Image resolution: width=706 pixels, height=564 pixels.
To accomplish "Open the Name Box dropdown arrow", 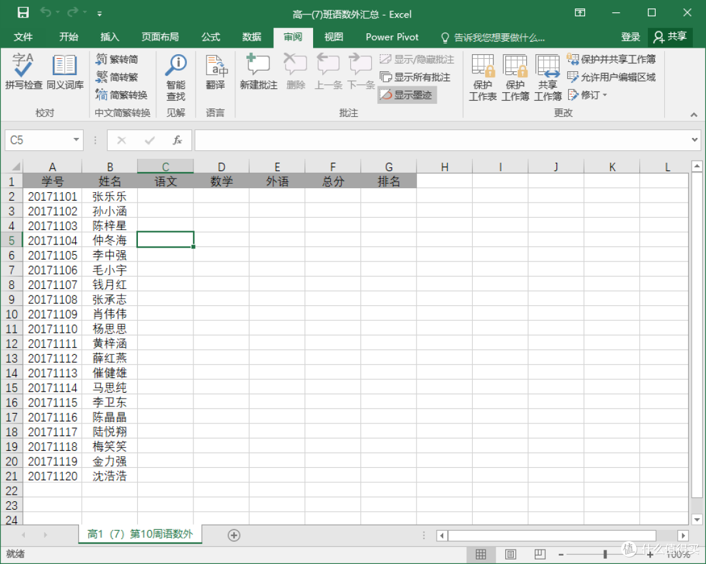I will 76,140.
